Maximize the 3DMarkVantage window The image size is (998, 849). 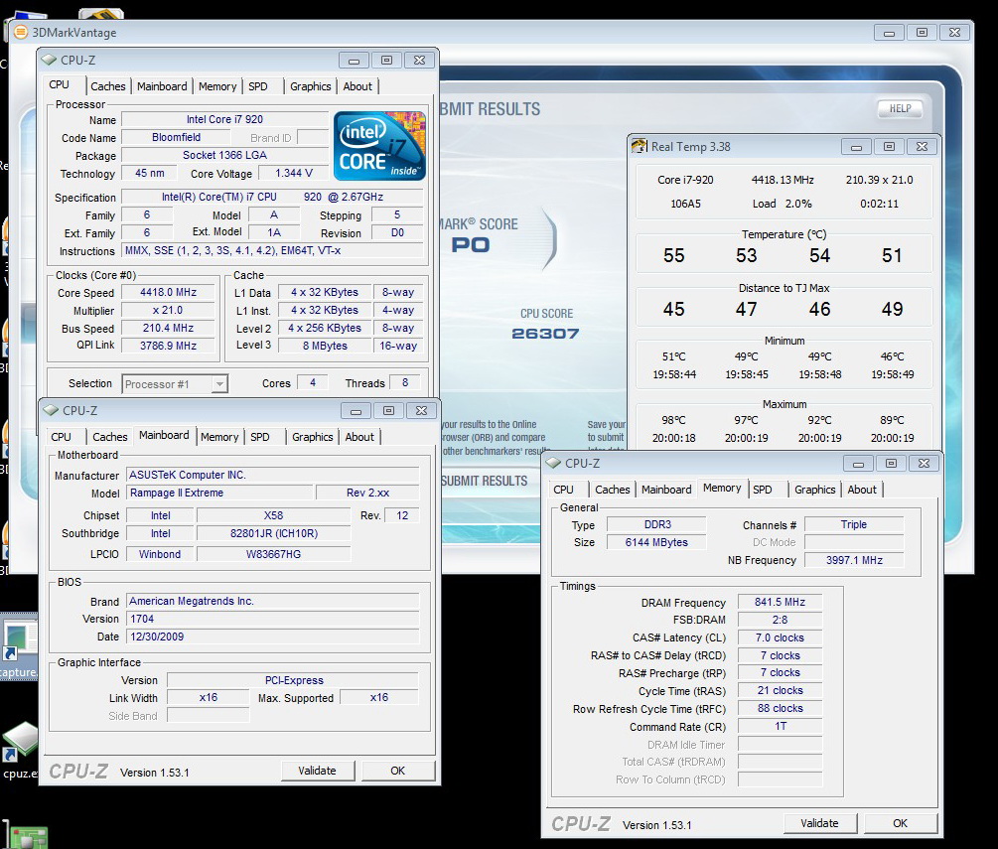pyautogui.click(x=922, y=32)
